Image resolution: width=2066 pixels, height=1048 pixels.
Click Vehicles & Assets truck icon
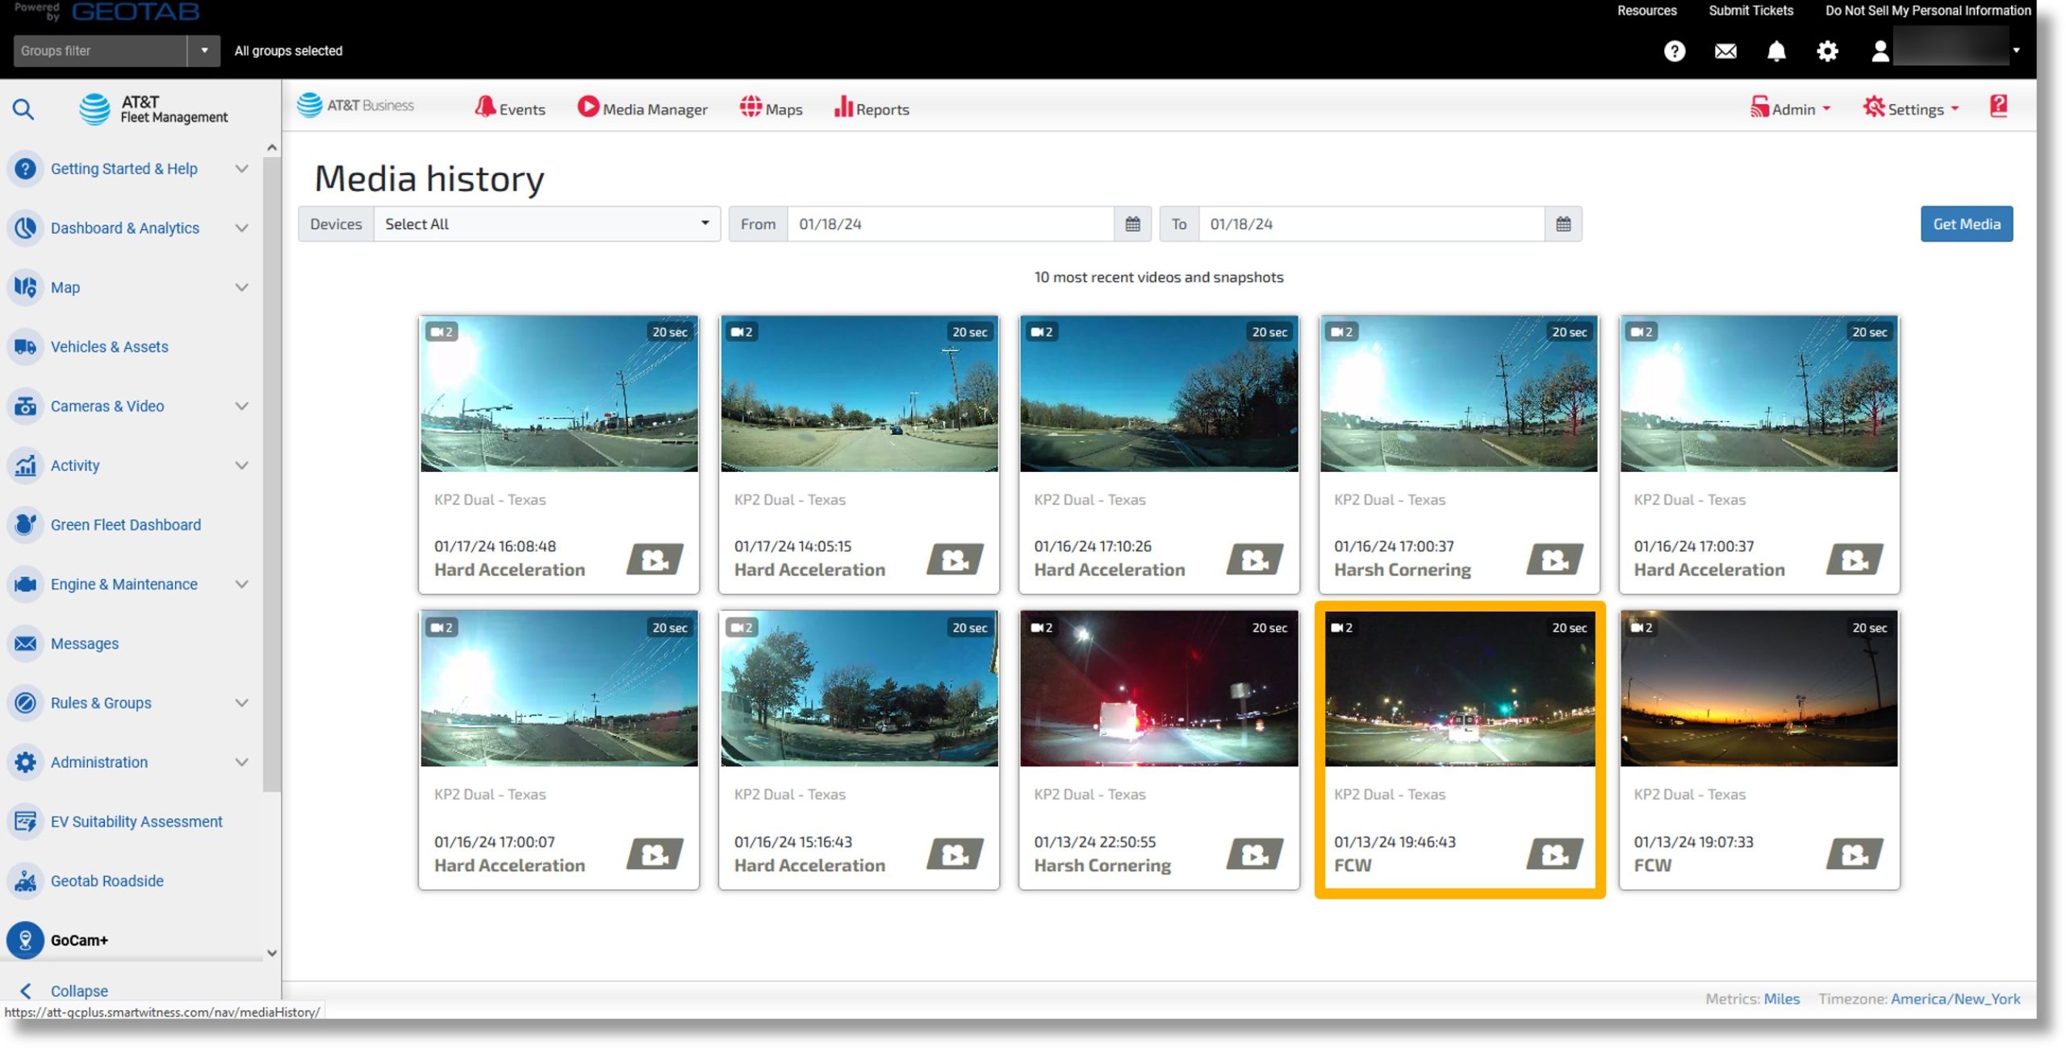(x=25, y=347)
